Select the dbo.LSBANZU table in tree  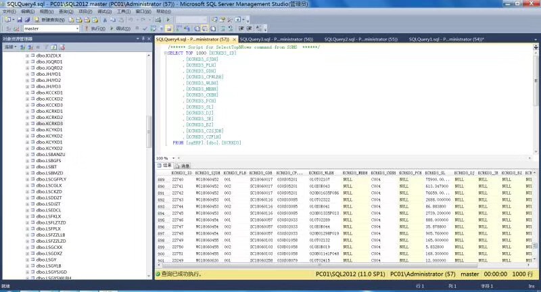click(x=50, y=155)
